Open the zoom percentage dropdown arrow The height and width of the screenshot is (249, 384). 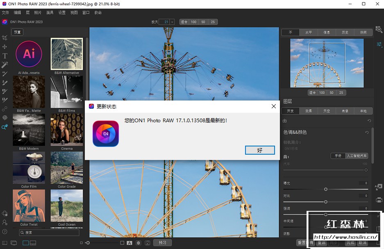coord(172,22)
